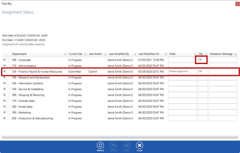Select the 130 - Research and Develoment row
Viewport: 240px width, 153px height.
[31, 78]
